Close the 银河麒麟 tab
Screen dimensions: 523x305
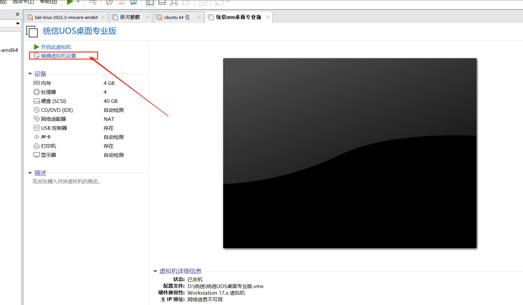pyautogui.click(x=147, y=17)
